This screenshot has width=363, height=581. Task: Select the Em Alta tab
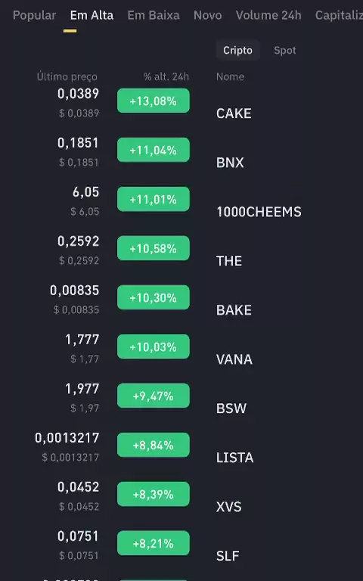point(92,15)
